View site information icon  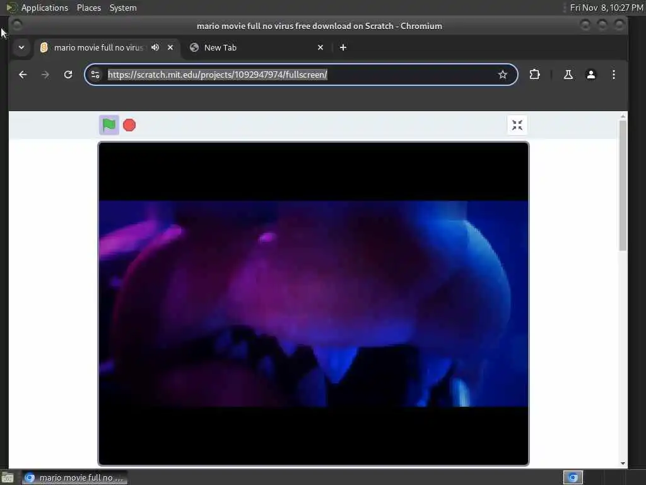click(x=95, y=75)
